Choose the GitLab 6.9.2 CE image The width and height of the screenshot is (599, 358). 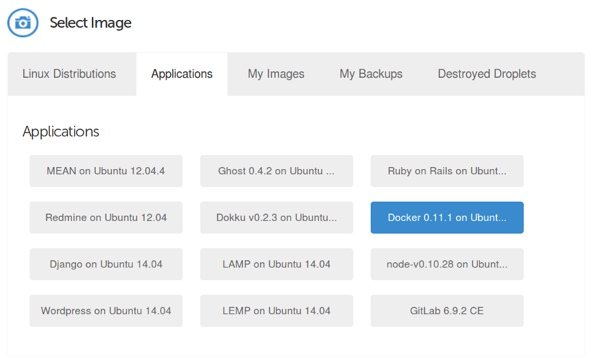[447, 311]
